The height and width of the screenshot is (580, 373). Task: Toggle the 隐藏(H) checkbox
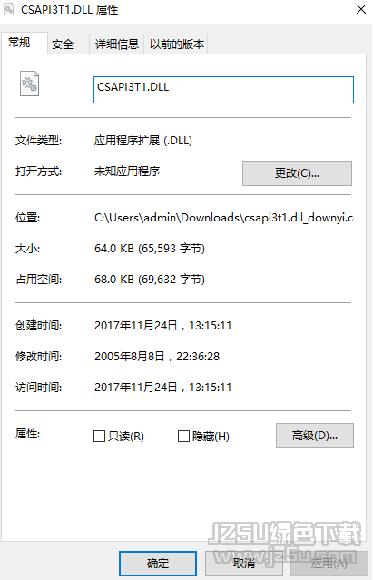pyautogui.click(x=183, y=436)
